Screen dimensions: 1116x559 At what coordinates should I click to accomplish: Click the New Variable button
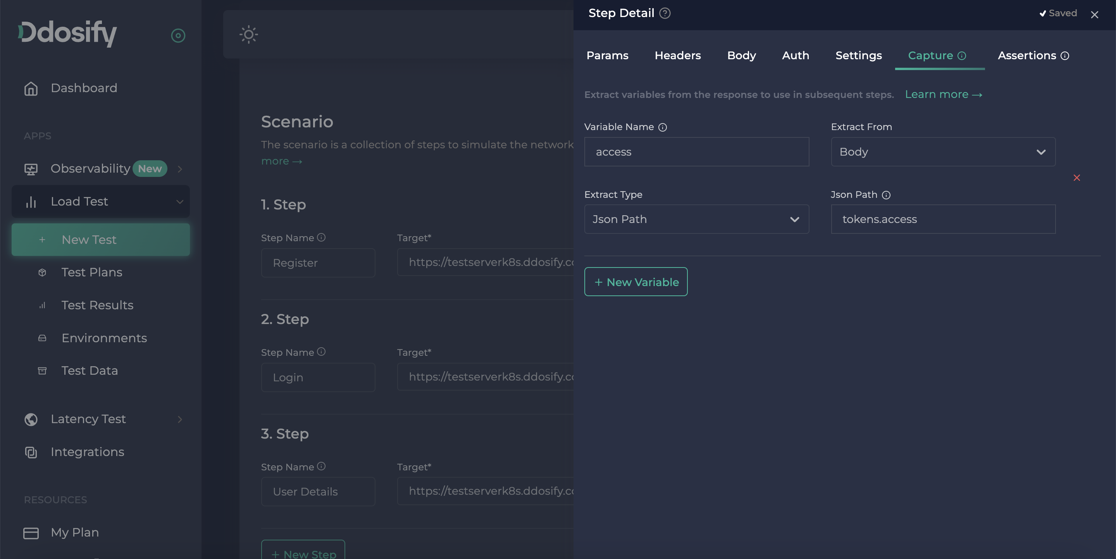[635, 282]
